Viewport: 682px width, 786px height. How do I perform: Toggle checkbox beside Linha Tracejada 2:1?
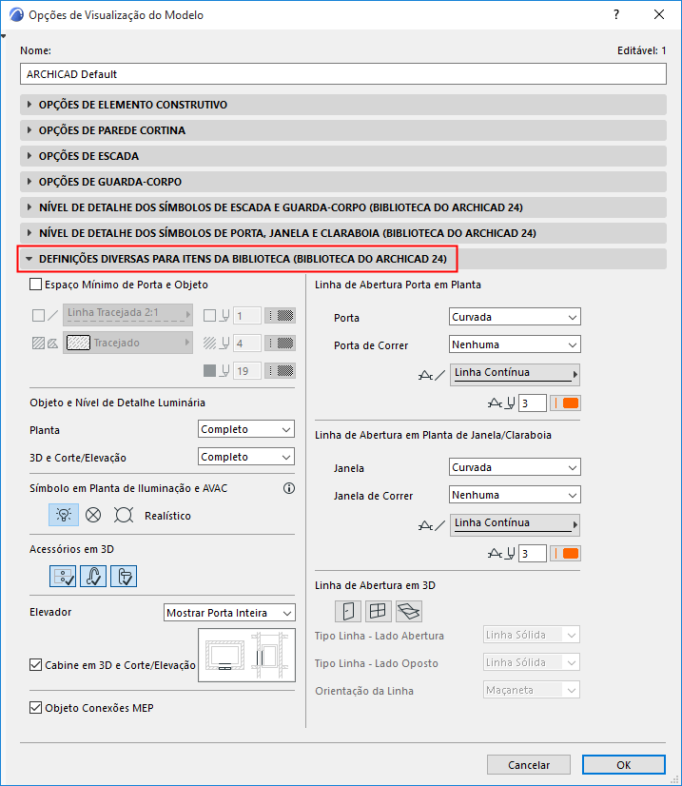(38, 315)
